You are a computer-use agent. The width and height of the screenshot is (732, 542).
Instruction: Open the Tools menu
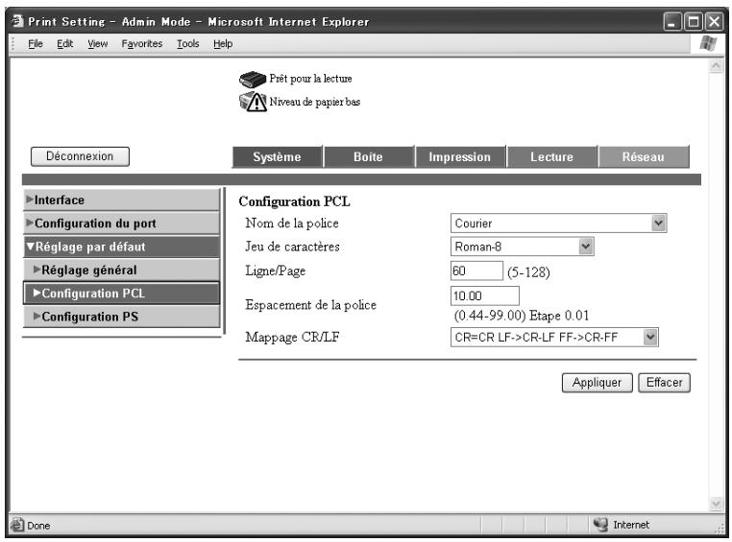click(x=187, y=44)
